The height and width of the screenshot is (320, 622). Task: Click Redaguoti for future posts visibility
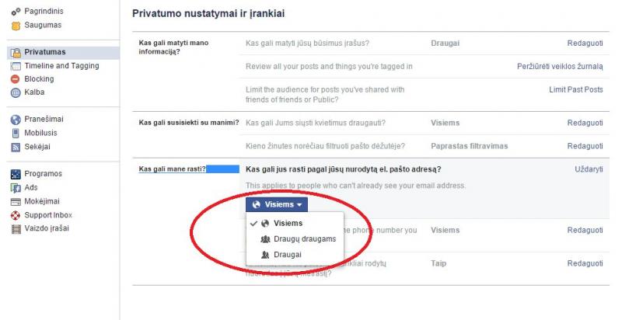click(585, 43)
